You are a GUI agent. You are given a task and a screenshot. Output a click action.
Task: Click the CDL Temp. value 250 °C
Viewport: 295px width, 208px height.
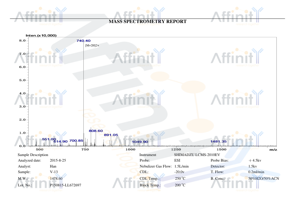click(180, 178)
